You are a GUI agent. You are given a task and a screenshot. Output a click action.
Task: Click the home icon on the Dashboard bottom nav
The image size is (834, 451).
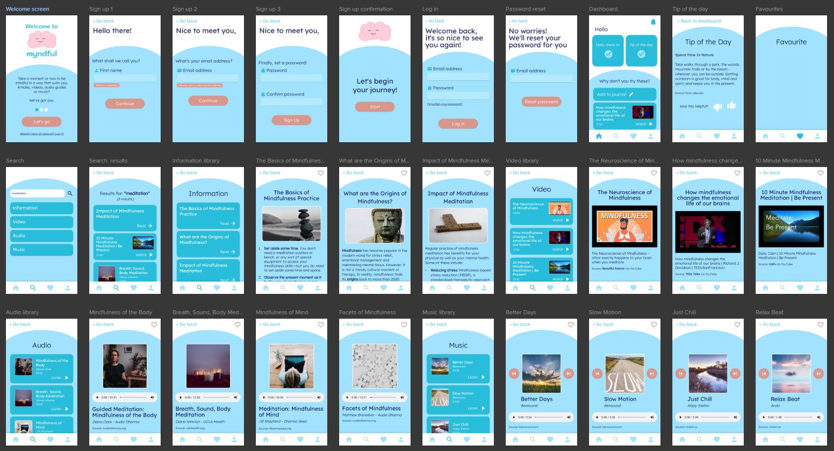(x=599, y=135)
